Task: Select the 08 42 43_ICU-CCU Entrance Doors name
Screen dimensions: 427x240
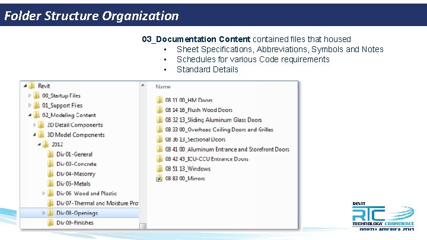Action: click(207, 159)
